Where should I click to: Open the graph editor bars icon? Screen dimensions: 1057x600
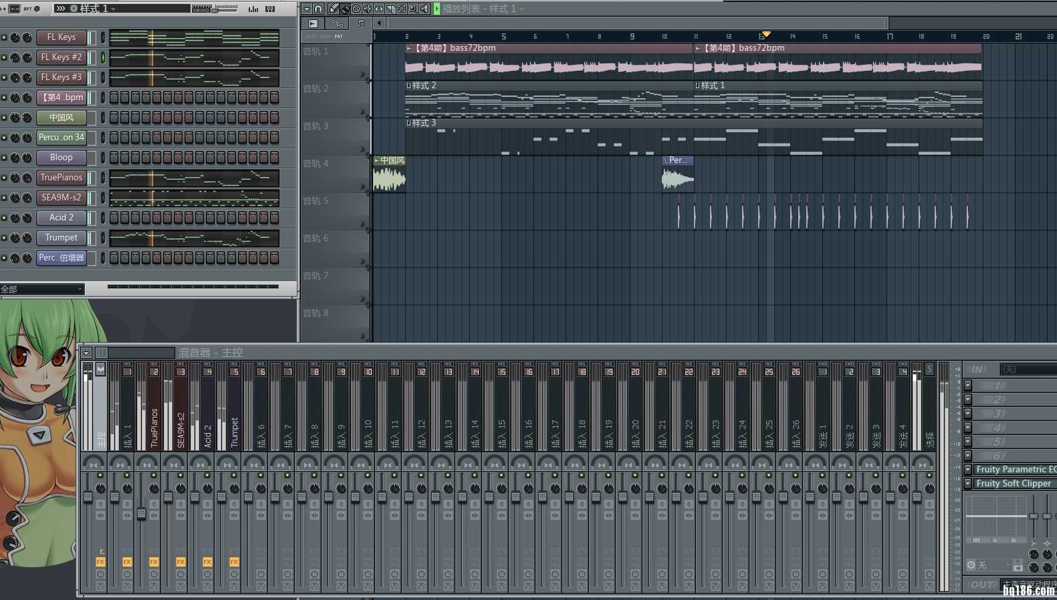click(x=253, y=9)
